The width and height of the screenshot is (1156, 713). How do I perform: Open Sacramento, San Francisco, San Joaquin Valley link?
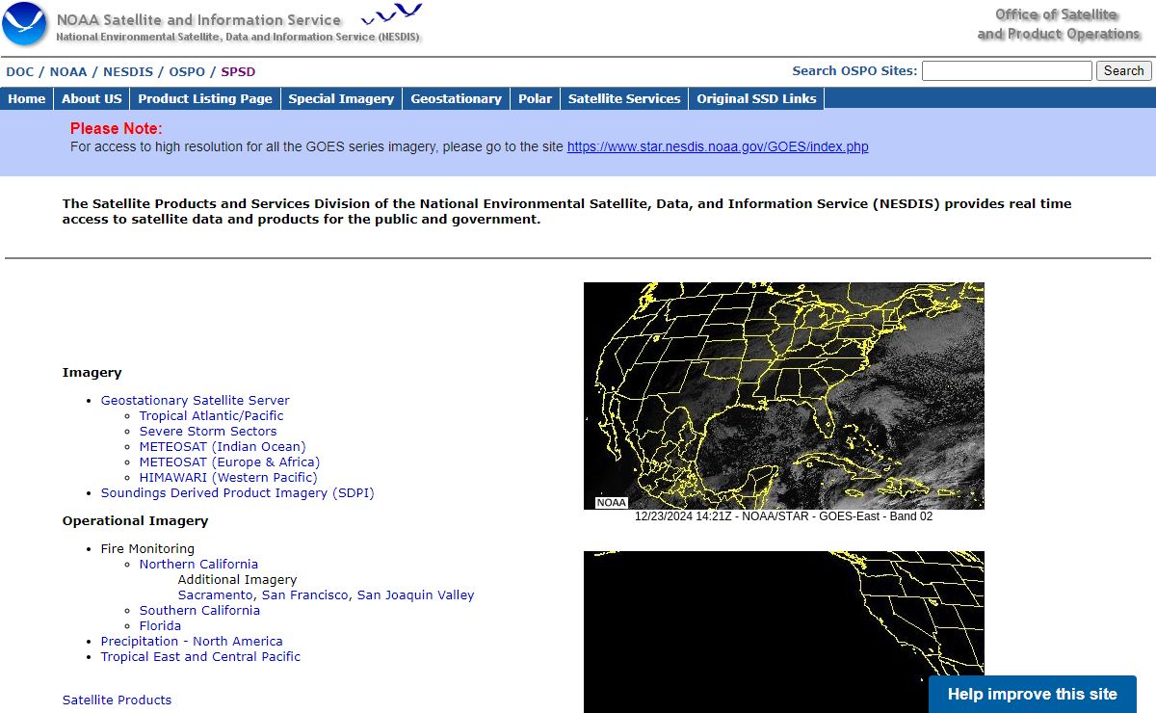(326, 595)
